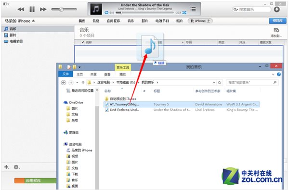
Task: Click the Explorer forward arrow button
Action: (x=71, y=82)
